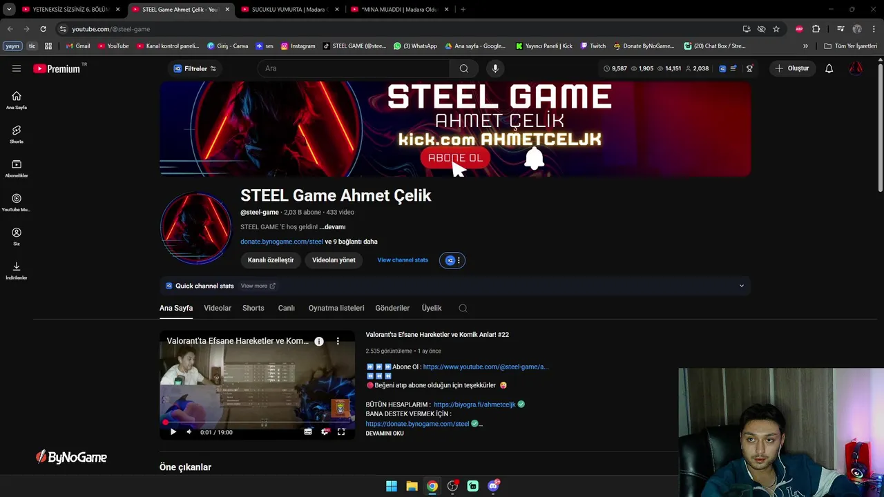
Task: Open the Oluştur create menu
Action: pyautogui.click(x=791, y=68)
